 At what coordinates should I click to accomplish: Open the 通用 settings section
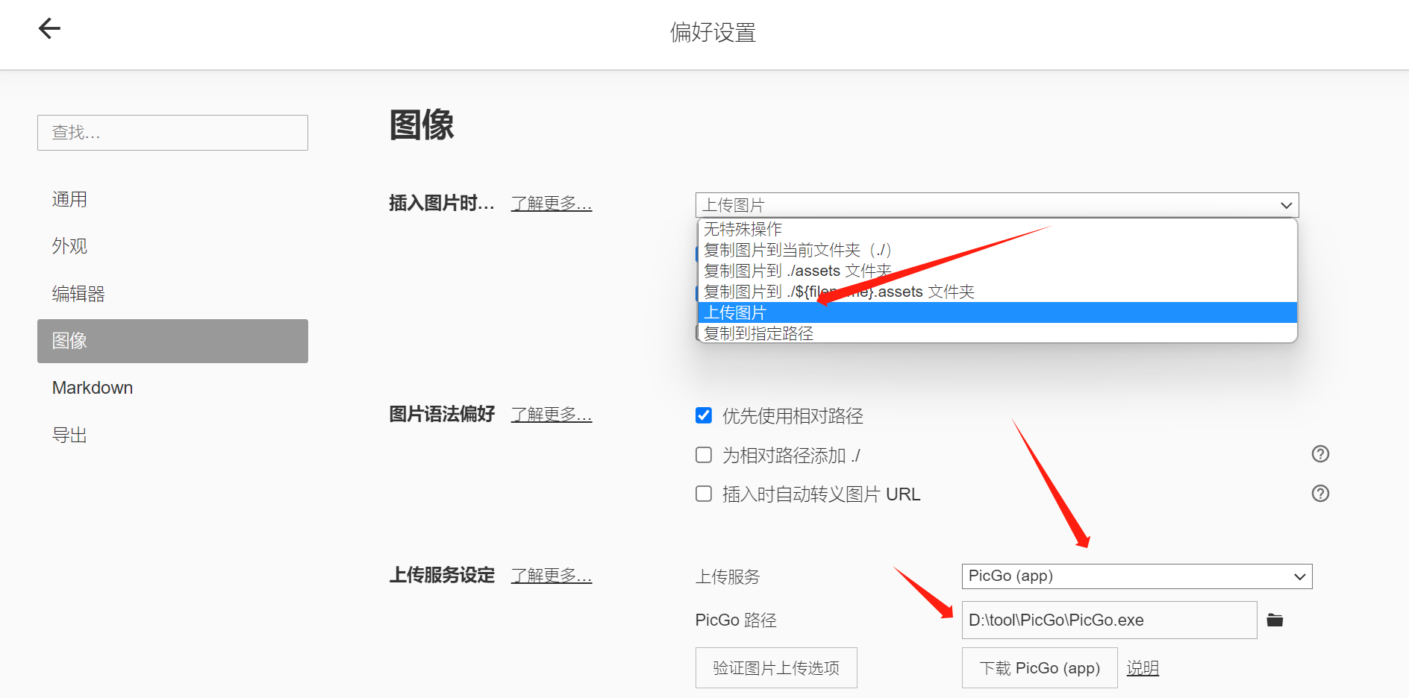(172, 199)
